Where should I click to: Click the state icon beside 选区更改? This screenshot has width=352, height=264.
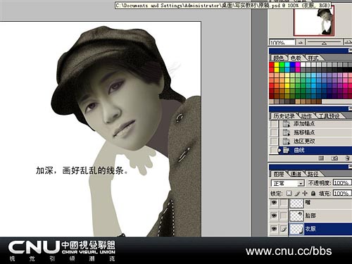click(287, 142)
